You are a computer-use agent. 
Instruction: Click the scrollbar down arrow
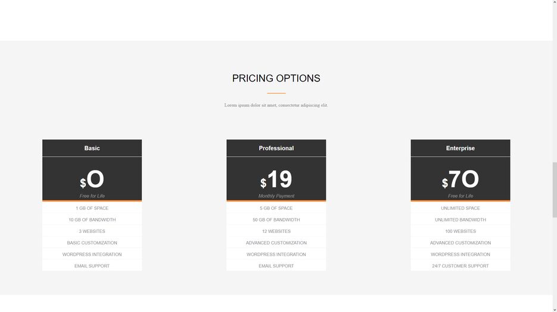(555, 310)
